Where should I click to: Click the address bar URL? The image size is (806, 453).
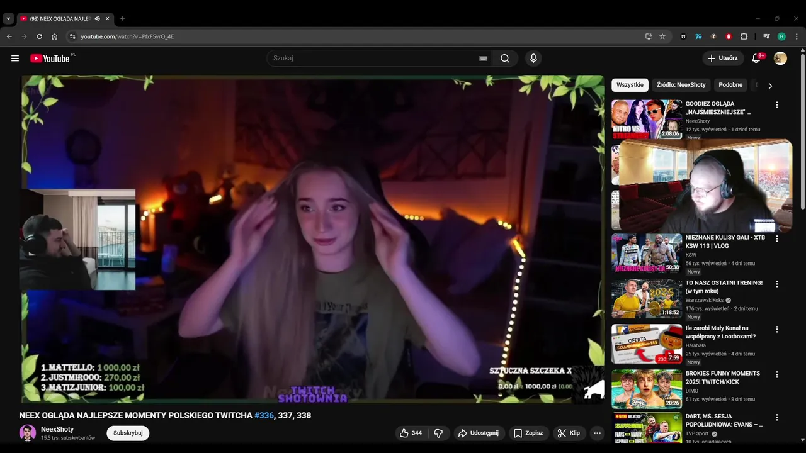point(127,36)
